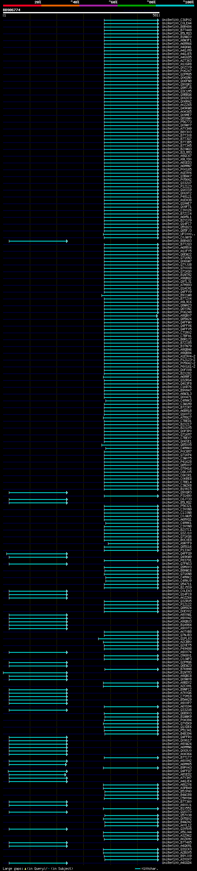197x871 pixels.
Task: Choose hit UniRef100_C6JT33
Action: tap(176, 499)
